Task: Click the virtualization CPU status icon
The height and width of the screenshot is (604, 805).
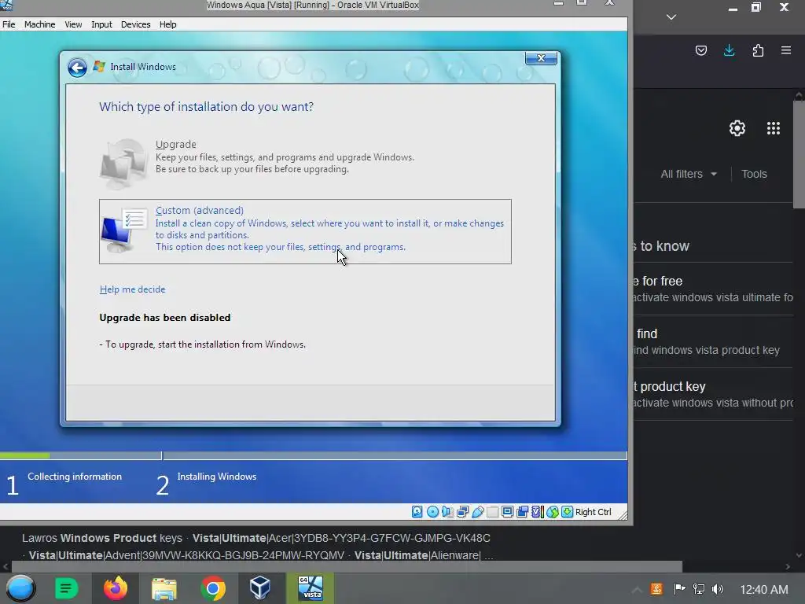Action: tap(538, 511)
